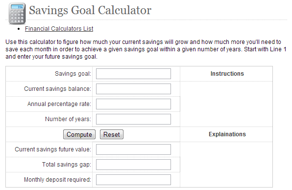Click the Explainations section header
This screenshot has width=292, height=190.
[227, 134]
